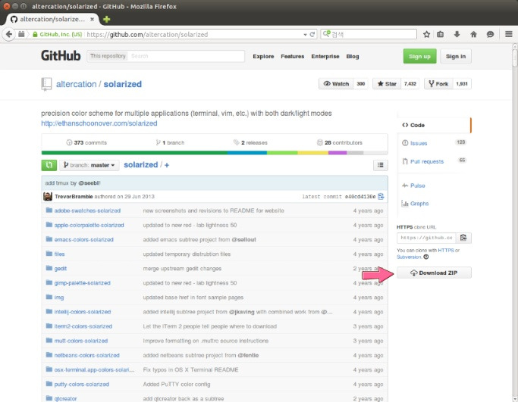
Task: View the 2 releases link
Action: (250, 143)
